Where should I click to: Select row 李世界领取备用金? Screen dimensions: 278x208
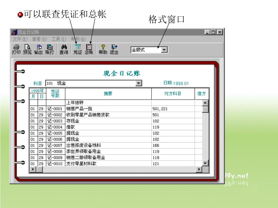point(116,151)
